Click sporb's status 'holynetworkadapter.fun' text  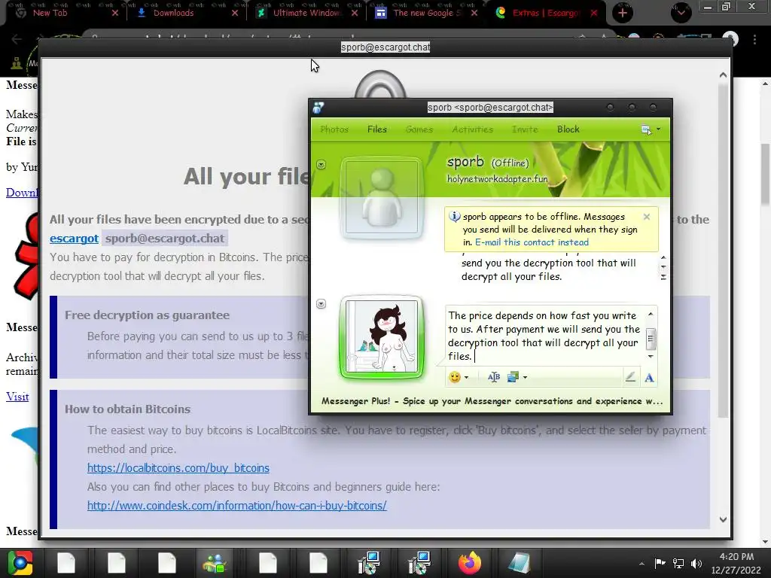coord(497,179)
